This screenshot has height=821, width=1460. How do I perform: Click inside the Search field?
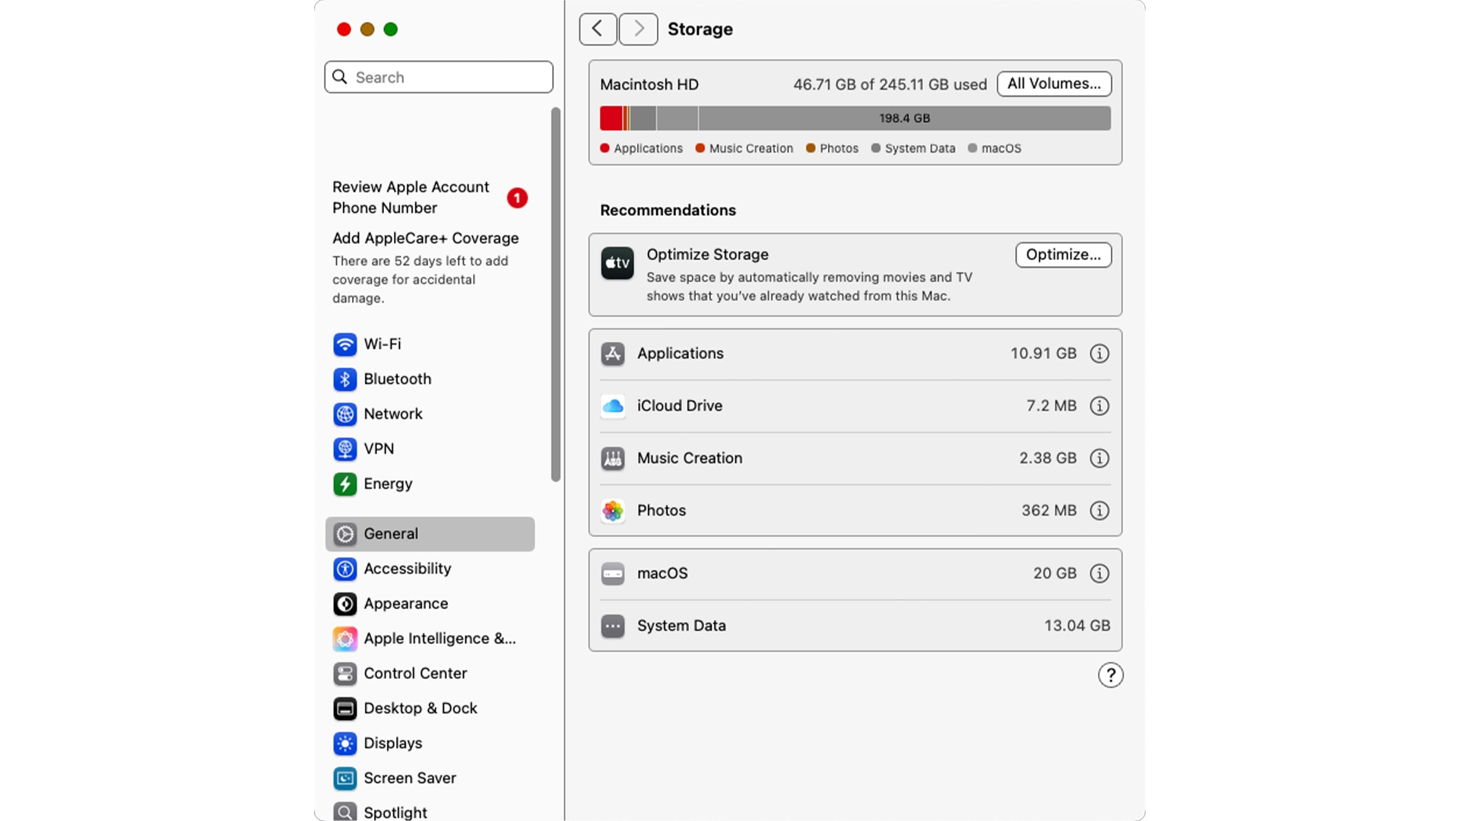(439, 78)
